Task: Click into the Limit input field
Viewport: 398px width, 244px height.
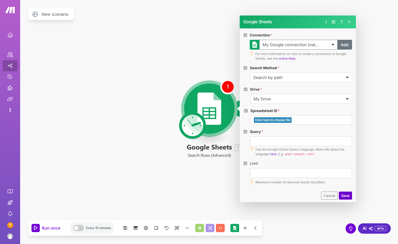Action: click(301, 173)
